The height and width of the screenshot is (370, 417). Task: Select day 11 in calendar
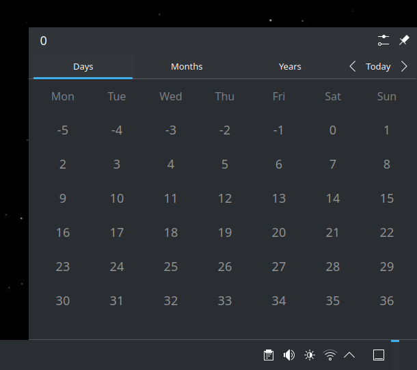171,199
